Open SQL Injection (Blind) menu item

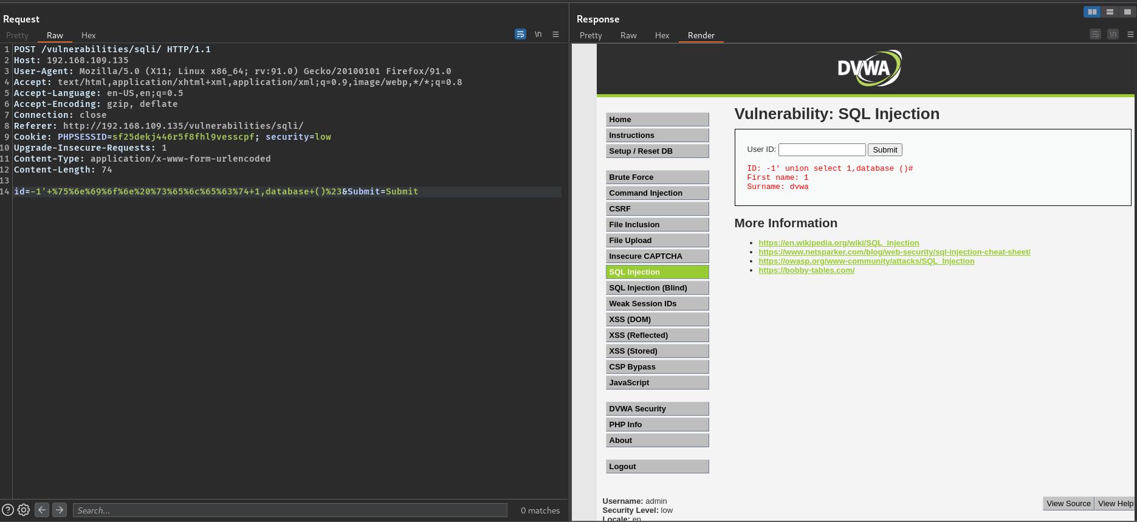tap(657, 288)
